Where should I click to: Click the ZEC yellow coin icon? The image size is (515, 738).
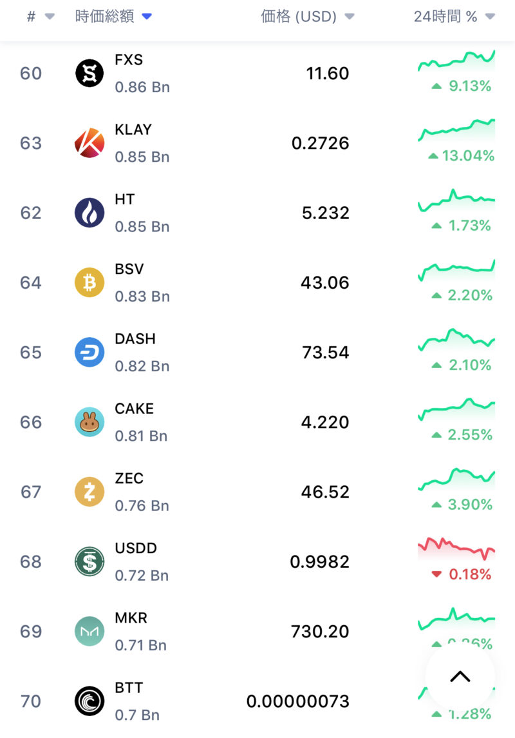[x=89, y=492]
